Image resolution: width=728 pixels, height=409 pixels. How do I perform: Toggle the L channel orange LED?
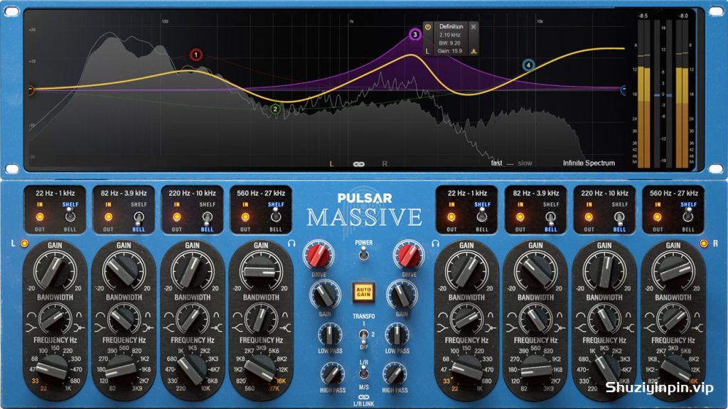(24, 244)
